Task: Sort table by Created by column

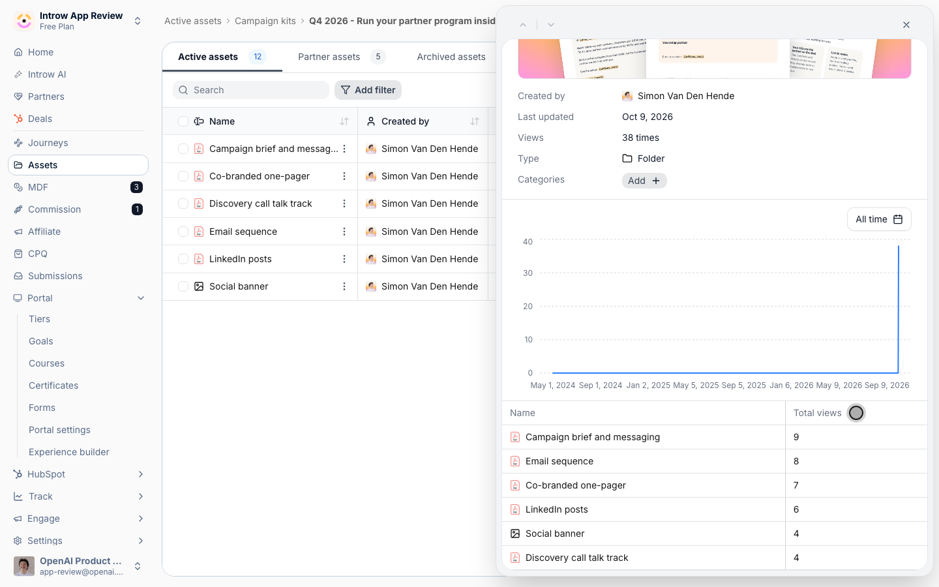Action: (475, 121)
